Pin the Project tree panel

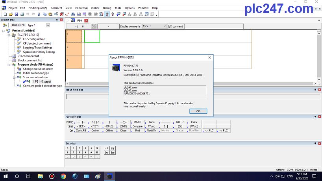57,20
